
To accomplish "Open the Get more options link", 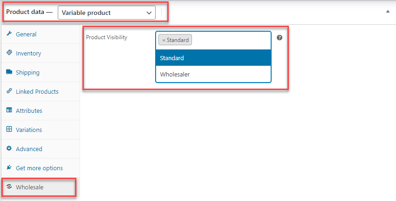I will coord(39,168).
